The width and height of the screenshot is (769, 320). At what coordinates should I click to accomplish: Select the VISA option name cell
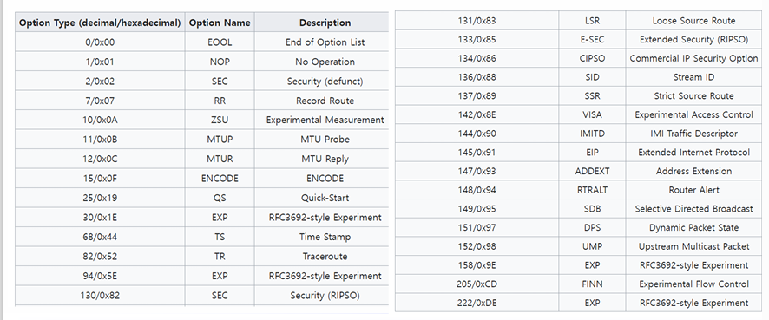click(592, 114)
